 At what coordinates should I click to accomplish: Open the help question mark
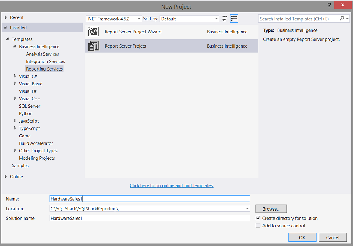(x=329, y=6)
